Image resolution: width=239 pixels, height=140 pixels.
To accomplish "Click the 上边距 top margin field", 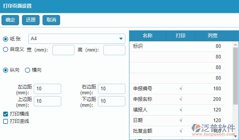I will tap(47, 101).
